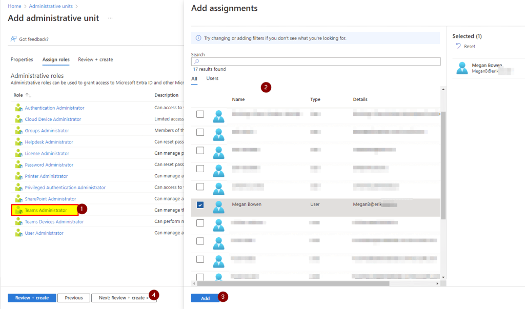Click the Reset undo icon
525x309 pixels.
[458, 46]
